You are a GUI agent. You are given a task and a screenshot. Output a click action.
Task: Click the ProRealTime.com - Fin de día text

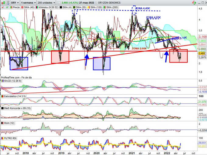(x=16, y=78)
